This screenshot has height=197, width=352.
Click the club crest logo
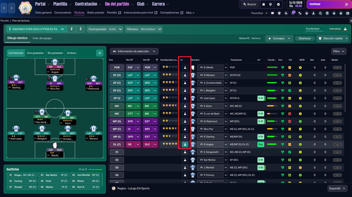pos(25,8)
